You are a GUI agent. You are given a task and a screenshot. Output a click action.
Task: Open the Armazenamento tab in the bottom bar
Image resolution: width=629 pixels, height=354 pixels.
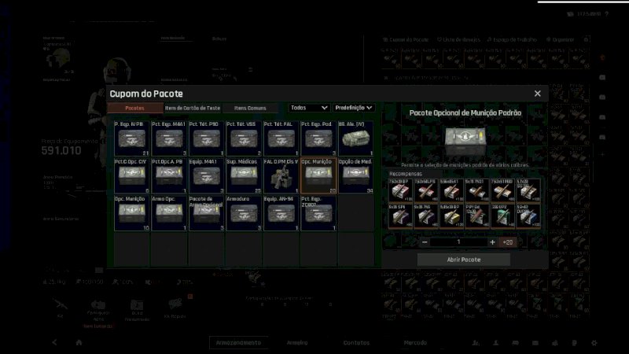pyautogui.click(x=238, y=343)
